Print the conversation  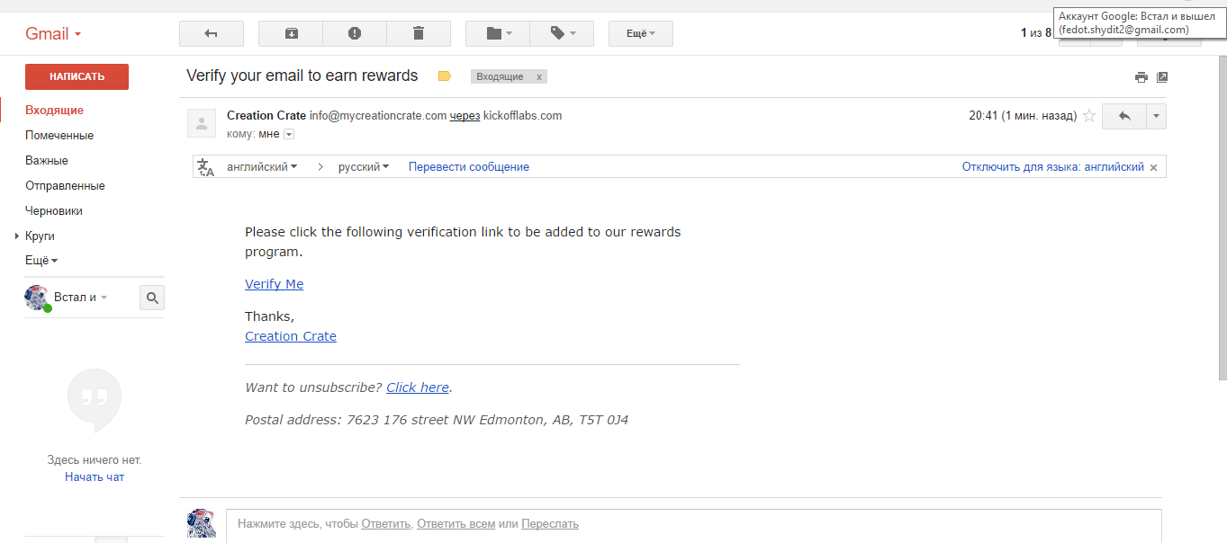click(x=1141, y=77)
